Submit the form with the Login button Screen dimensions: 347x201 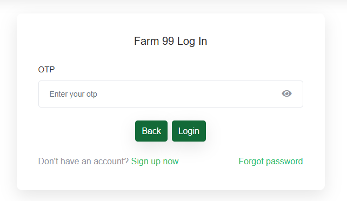pos(189,131)
